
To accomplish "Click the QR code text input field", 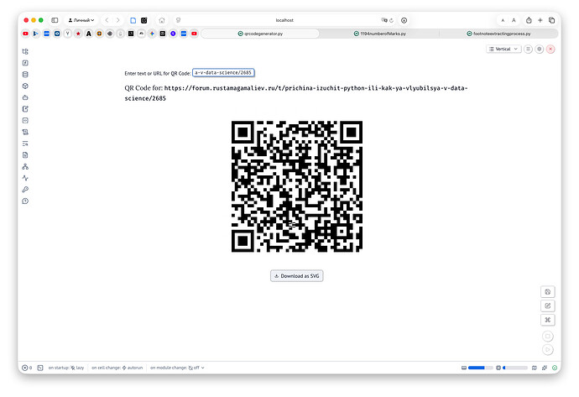I will coord(223,73).
